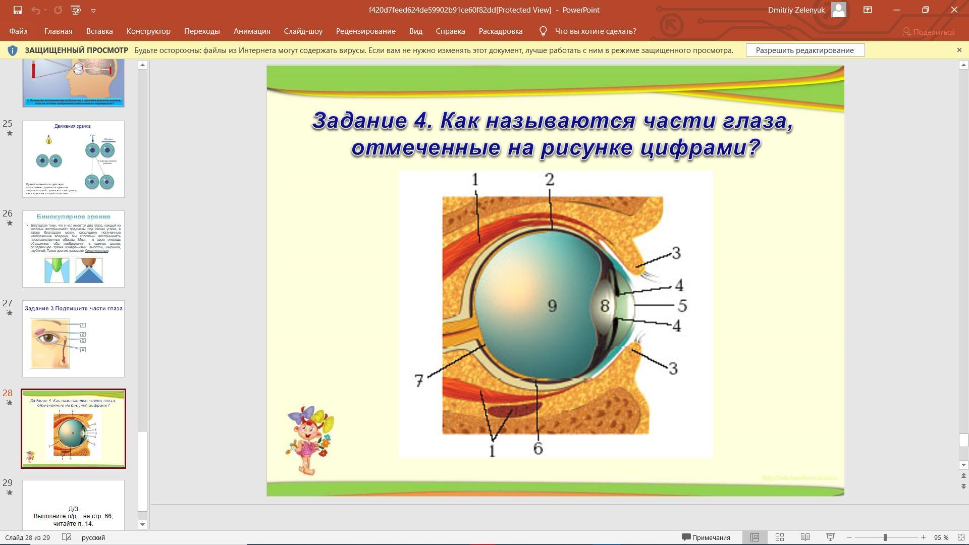Click the Save icon in quick access toolbar
The image size is (969, 545).
coord(17,10)
